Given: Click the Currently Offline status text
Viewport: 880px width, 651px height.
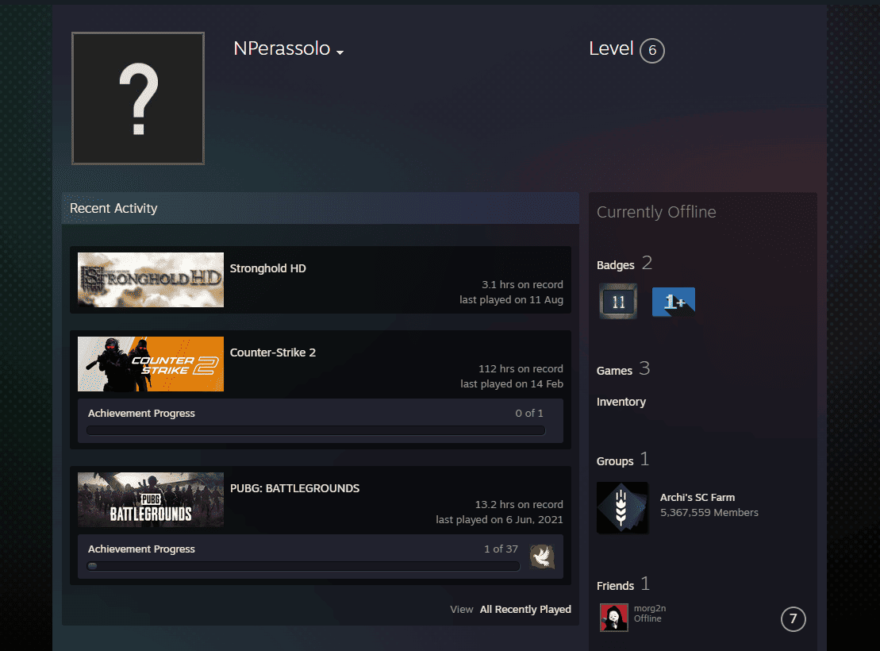Looking at the screenshot, I should [x=656, y=212].
